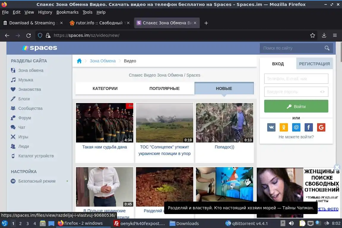Open the View menu

[x=29, y=12]
